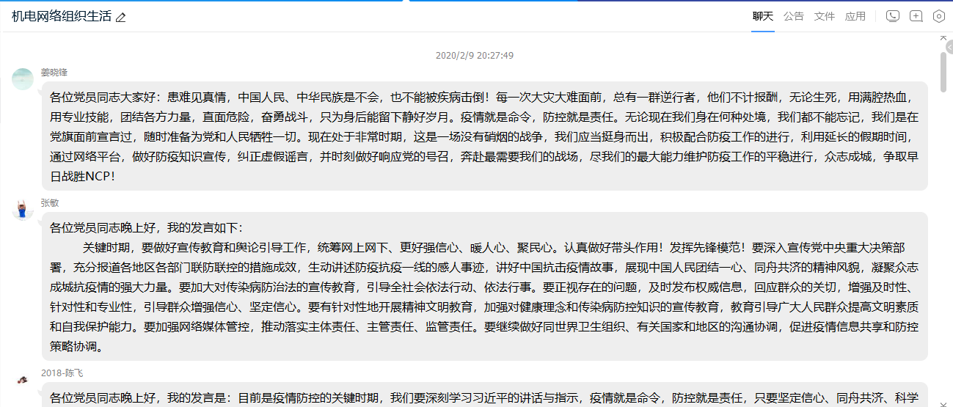Open 姜晓锋's avatar
The width and height of the screenshot is (953, 407).
pos(23,78)
